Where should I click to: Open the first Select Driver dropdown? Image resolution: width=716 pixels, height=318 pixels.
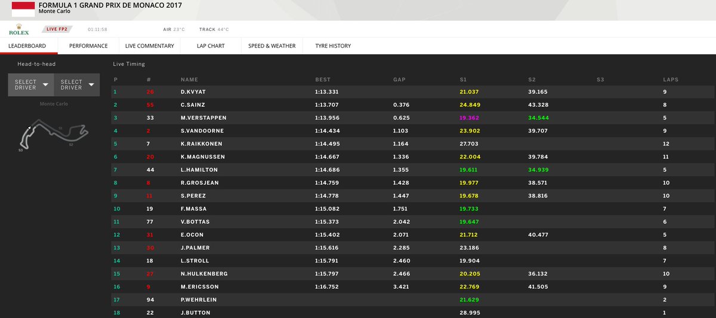(x=31, y=85)
